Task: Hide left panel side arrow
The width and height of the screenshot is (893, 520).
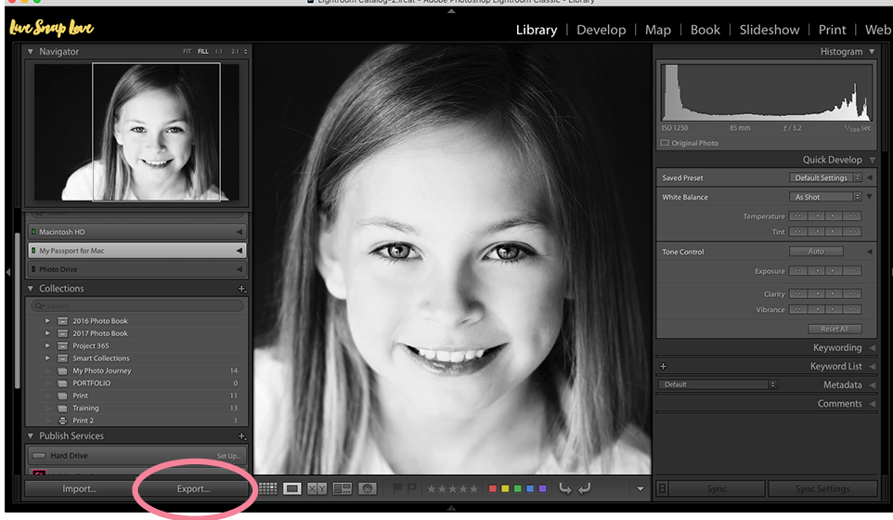Action: [8, 272]
